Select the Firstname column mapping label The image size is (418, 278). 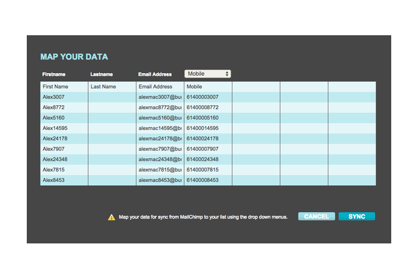[54, 74]
